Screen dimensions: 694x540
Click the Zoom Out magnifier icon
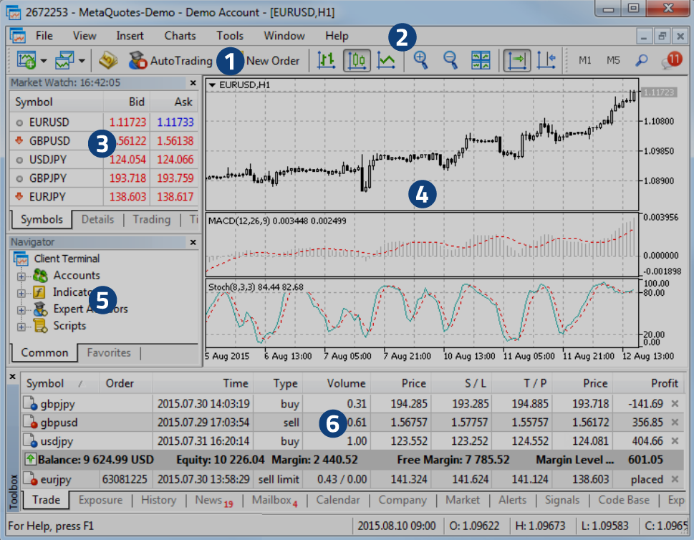pos(450,60)
